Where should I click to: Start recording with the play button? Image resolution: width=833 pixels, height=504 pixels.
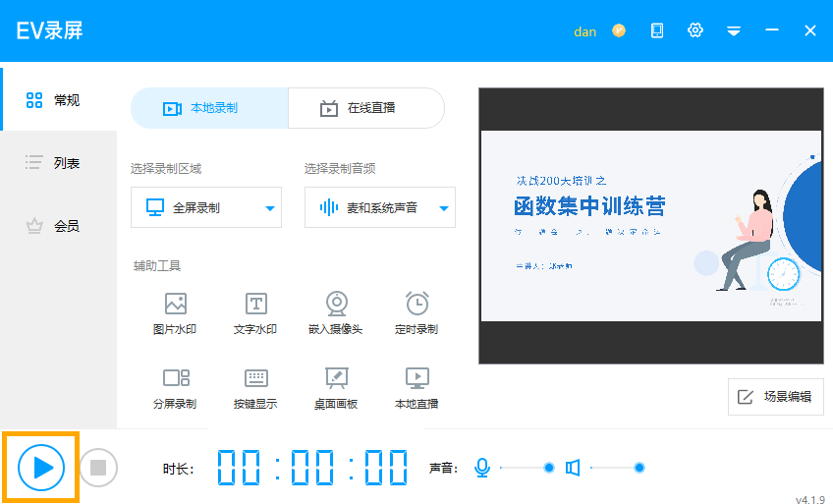coord(41,468)
